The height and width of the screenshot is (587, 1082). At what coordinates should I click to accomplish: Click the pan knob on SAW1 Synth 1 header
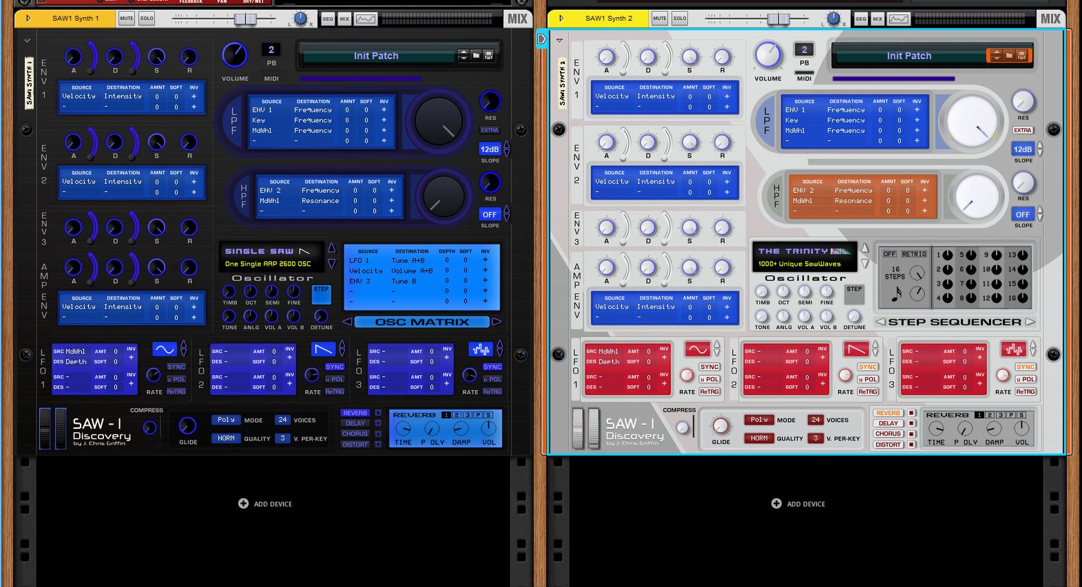(x=300, y=18)
